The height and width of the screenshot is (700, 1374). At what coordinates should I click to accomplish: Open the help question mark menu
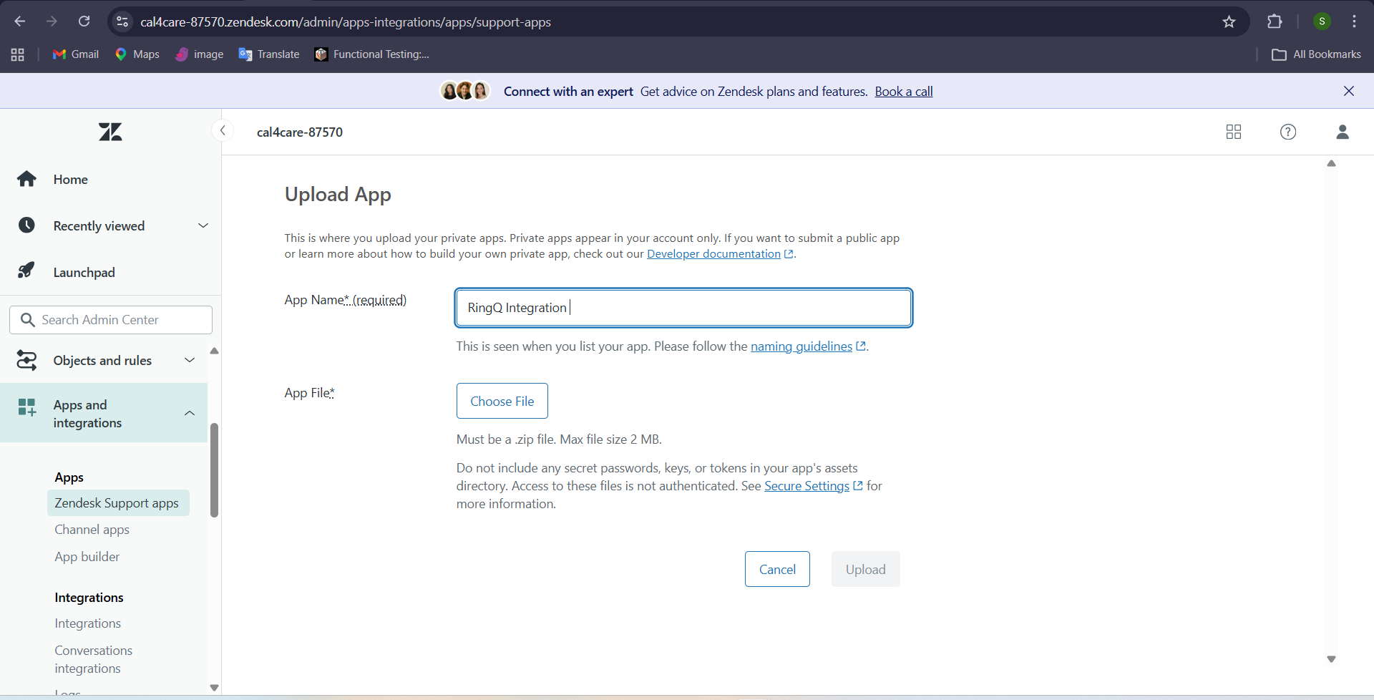(1288, 132)
